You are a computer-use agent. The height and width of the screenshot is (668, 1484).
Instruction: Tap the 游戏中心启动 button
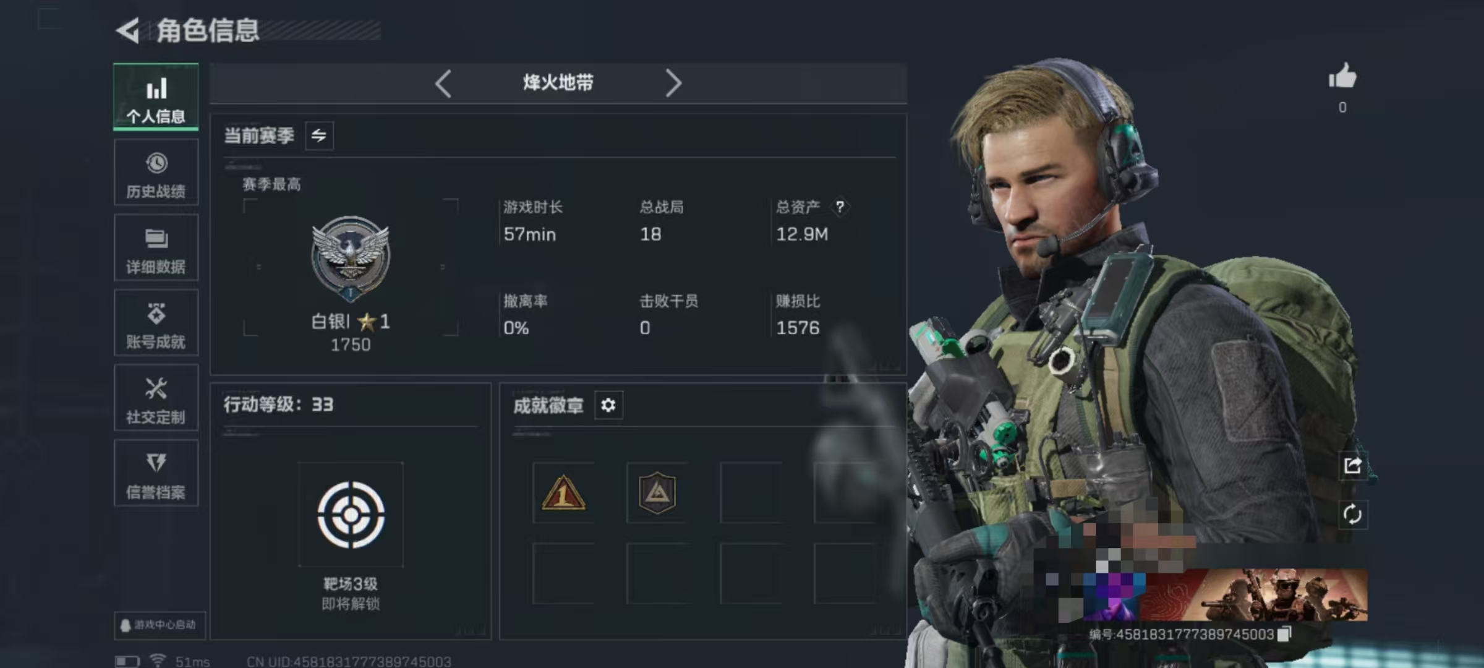pos(159,625)
